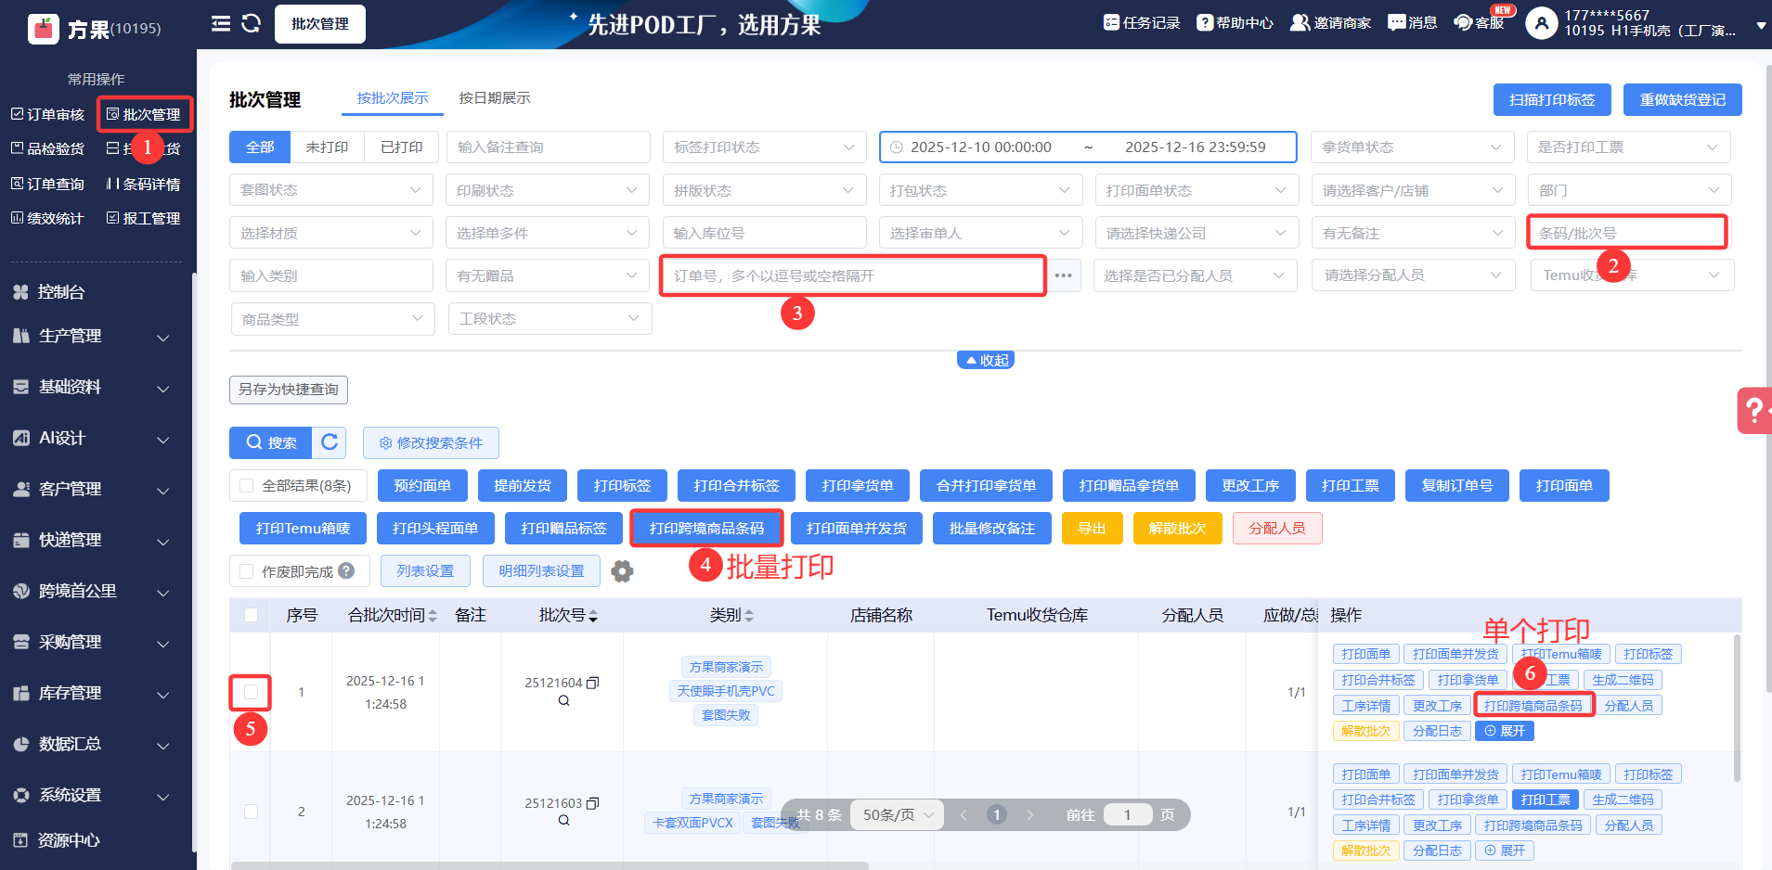Image resolution: width=1772 pixels, height=870 pixels.
Task: Sort by 类别 column
Action: (x=749, y=616)
